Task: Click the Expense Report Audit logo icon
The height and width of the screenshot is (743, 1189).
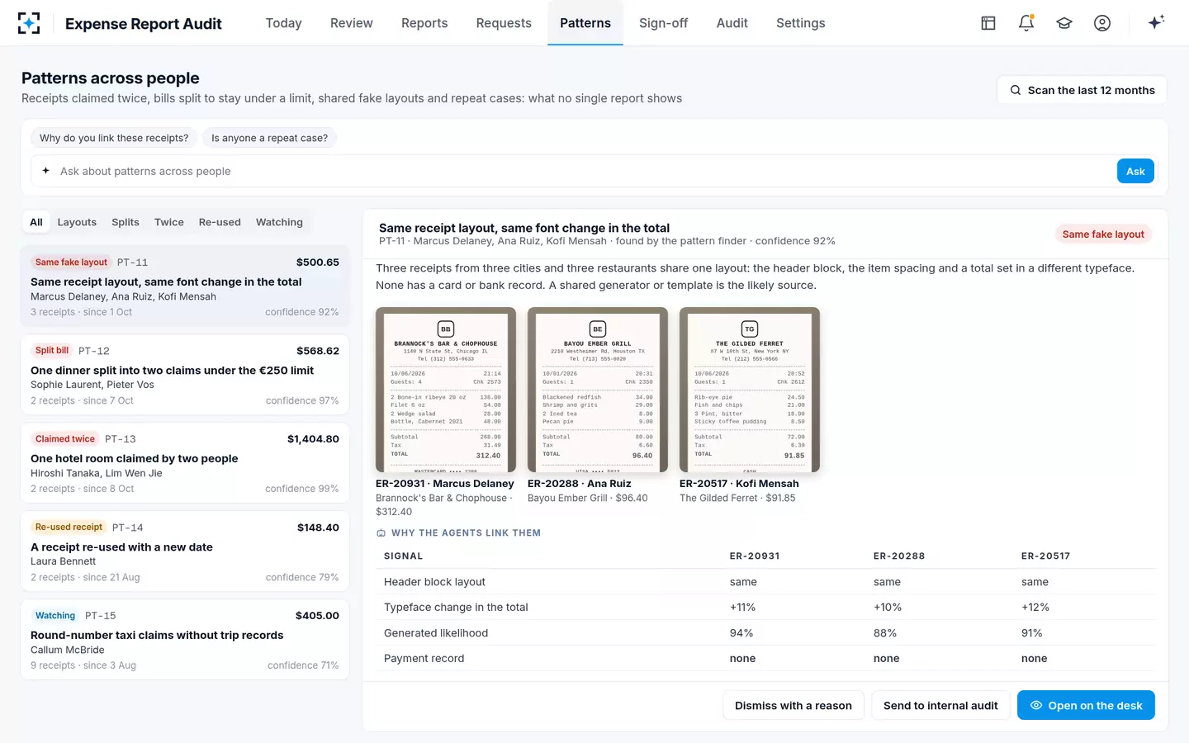Action: pos(29,23)
